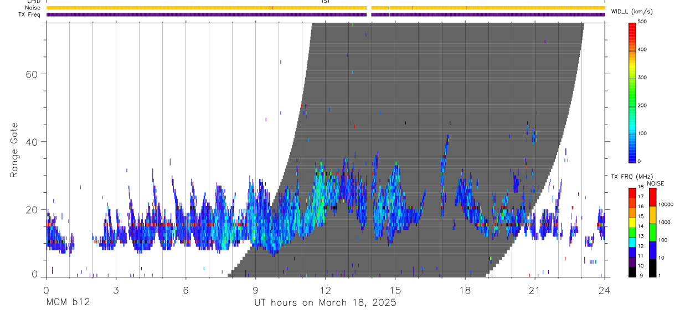Image resolution: width=680 pixels, height=314 pixels.
Task: Click the red NOISE legend swatch above 10000
Action: (652, 197)
